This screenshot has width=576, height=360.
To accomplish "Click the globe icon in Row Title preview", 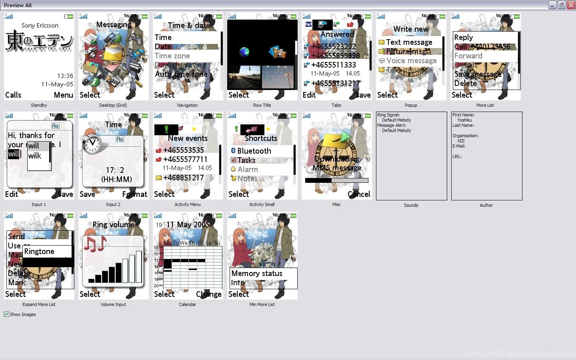I will click(244, 52).
